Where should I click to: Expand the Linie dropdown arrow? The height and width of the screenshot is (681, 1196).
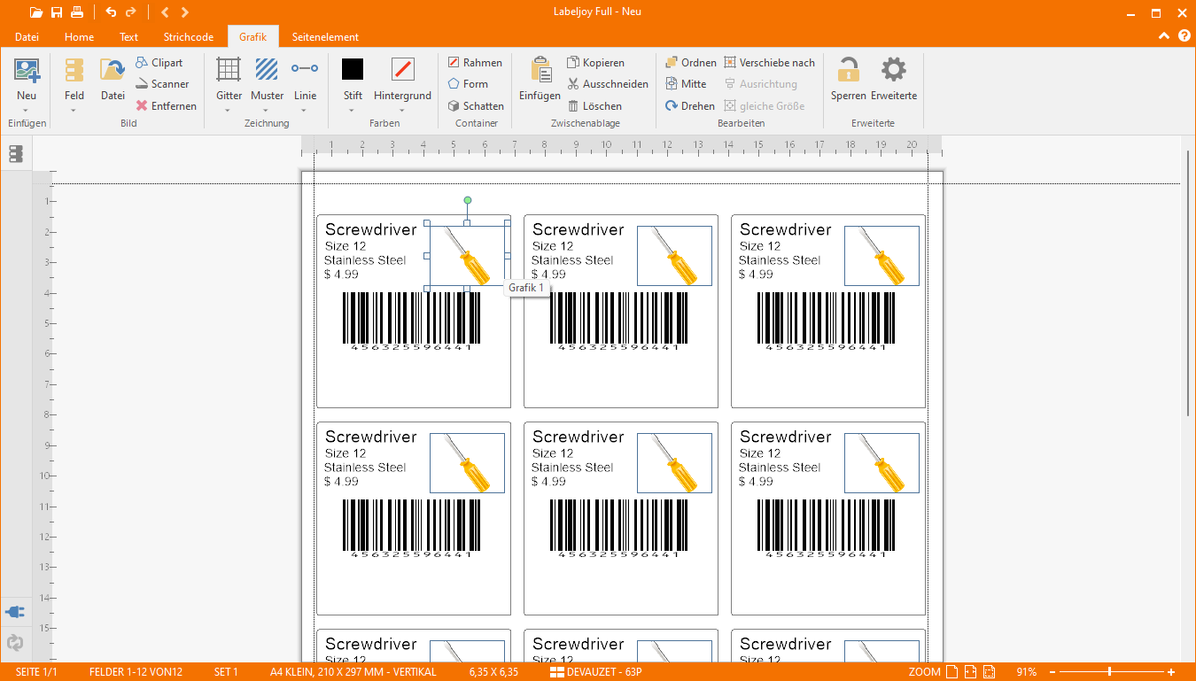pos(305,111)
